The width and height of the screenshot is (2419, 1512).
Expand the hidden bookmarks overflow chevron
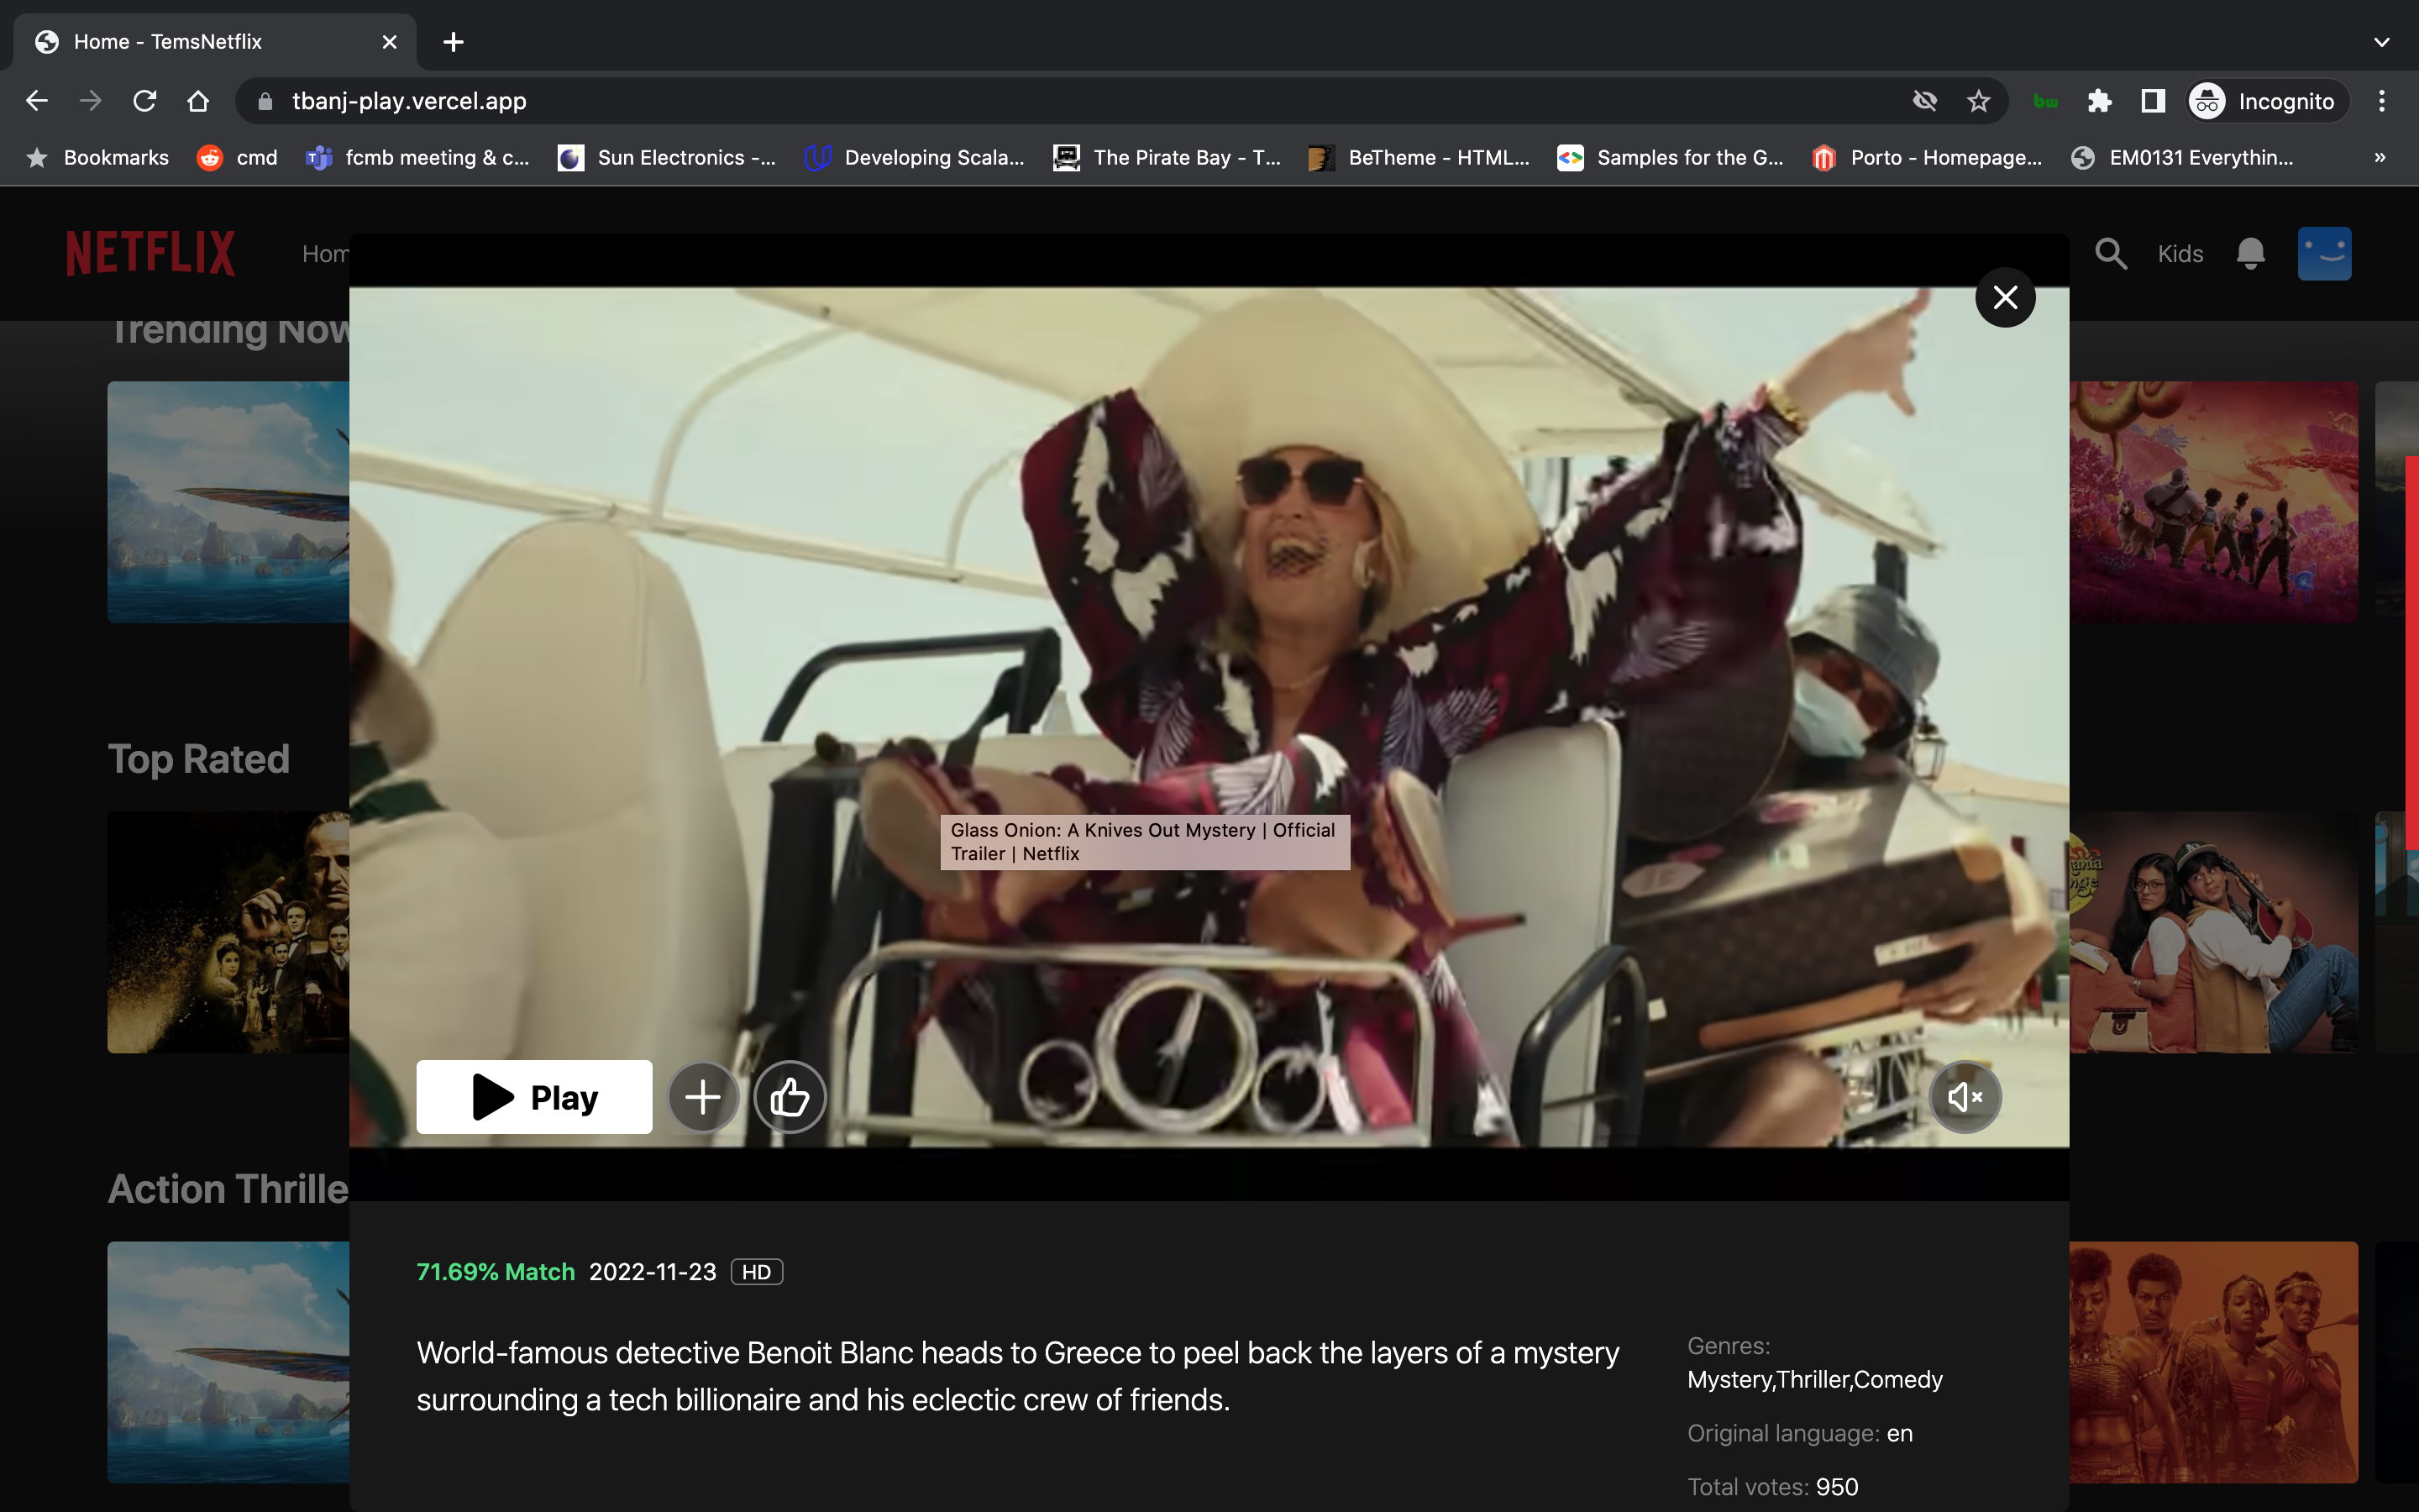(2380, 157)
